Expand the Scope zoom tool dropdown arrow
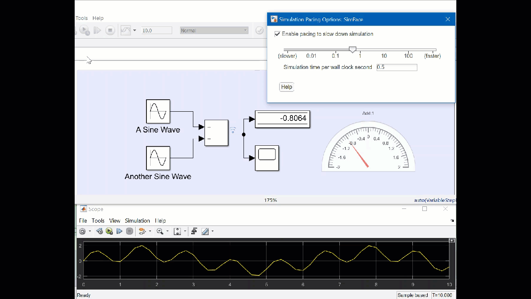The image size is (531, 299). (168, 231)
